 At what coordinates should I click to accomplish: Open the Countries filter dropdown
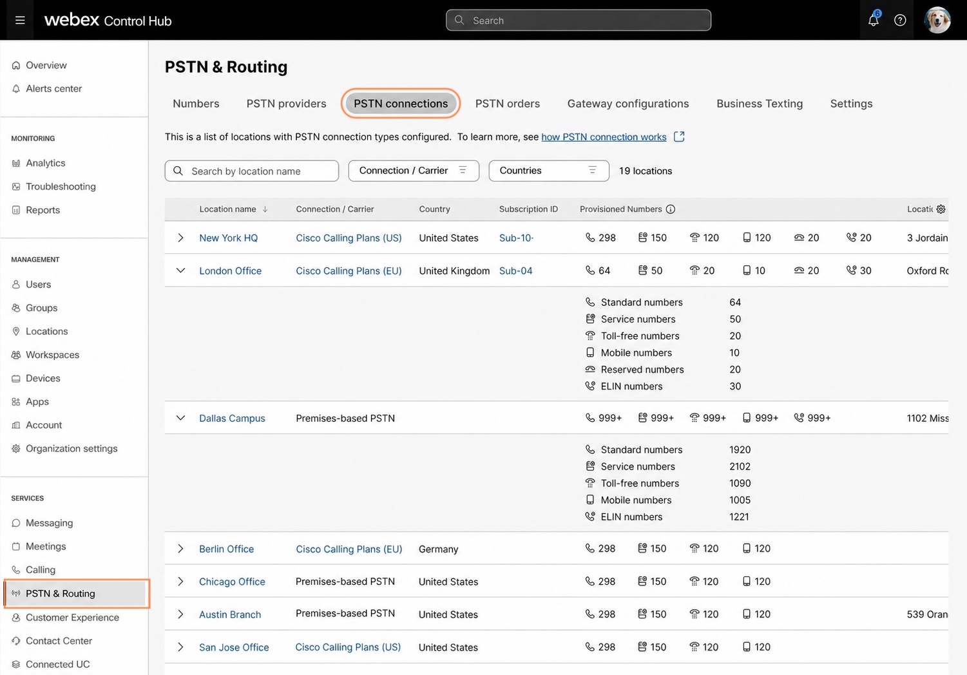(549, 171)
